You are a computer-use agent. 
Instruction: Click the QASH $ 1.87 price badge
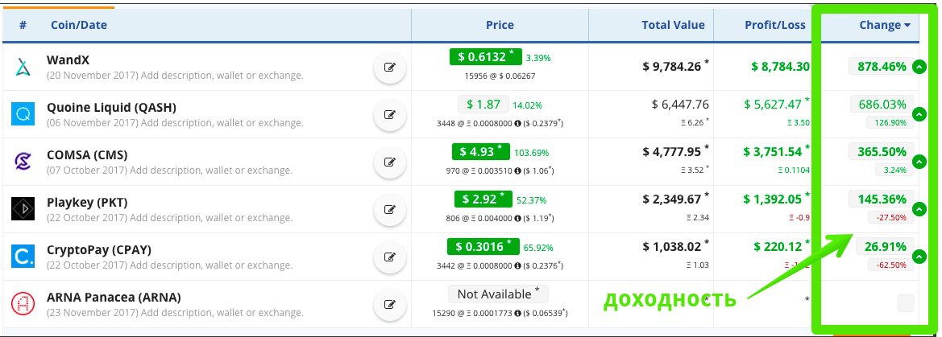click(x=483, y=105)
